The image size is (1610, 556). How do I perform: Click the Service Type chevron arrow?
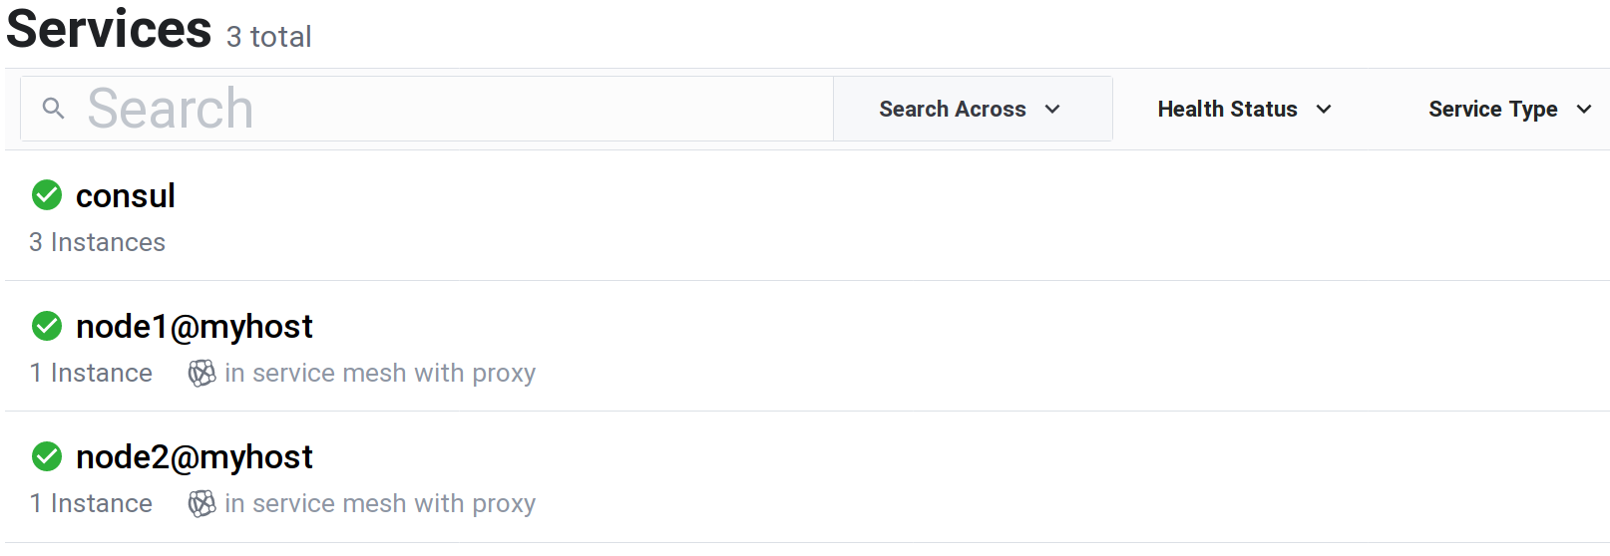[1584, 110]
